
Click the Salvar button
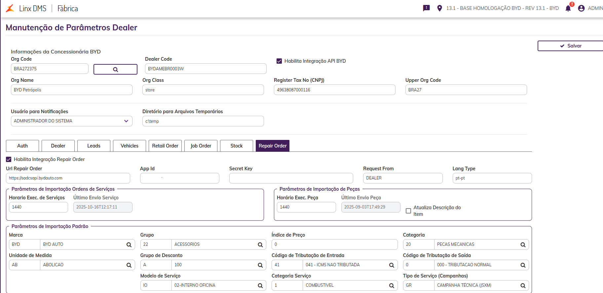571,46
